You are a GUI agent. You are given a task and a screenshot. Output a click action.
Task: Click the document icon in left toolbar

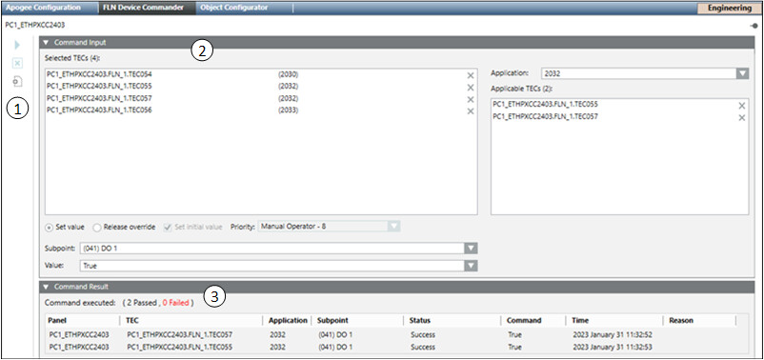pyautogui.click(x=17, y=81)
